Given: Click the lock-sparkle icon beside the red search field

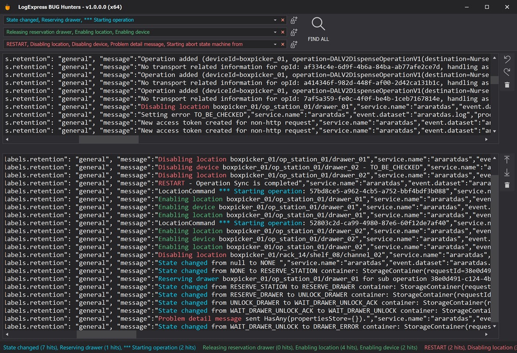Looking at the screenshot, I should coord(294,44).
